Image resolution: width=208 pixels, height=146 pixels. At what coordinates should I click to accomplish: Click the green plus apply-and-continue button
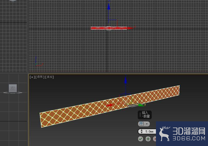point(148,139)
